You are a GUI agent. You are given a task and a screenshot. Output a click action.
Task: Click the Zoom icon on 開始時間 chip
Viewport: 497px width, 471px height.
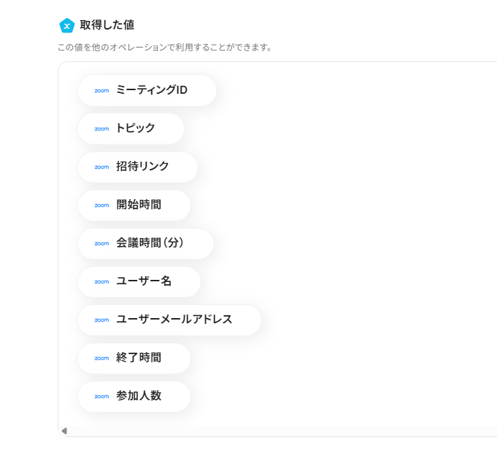pos(102,206)
